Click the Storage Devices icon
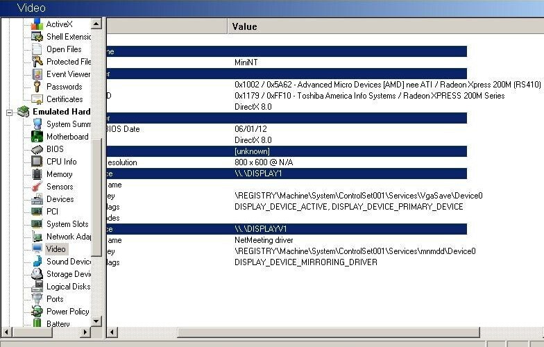The image size is (544, 347). click(37, 273)
